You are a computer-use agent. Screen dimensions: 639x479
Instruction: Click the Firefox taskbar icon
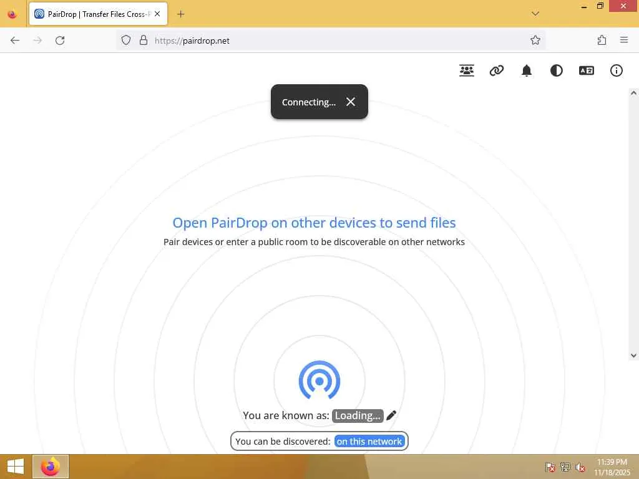click(x=51, y=467)
